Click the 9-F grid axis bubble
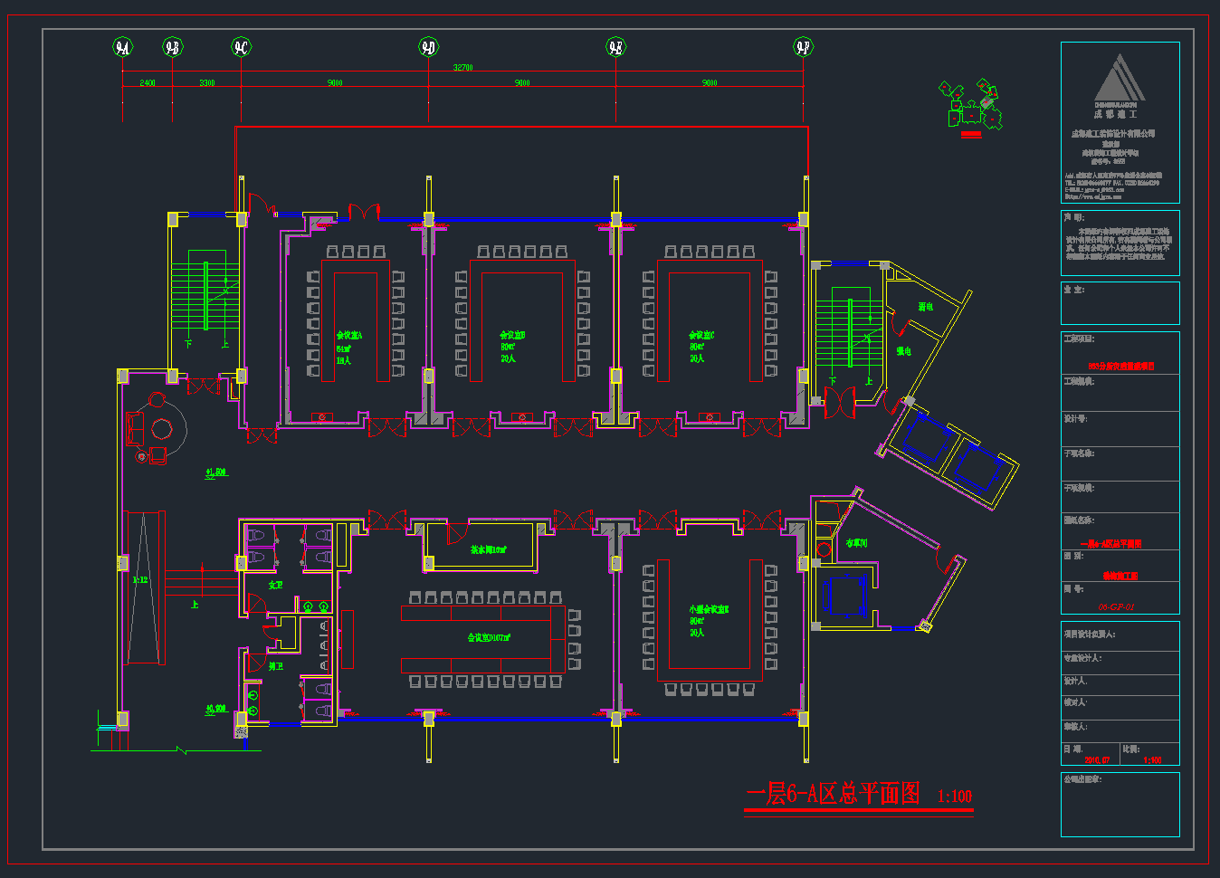 [x=803, y=47]
